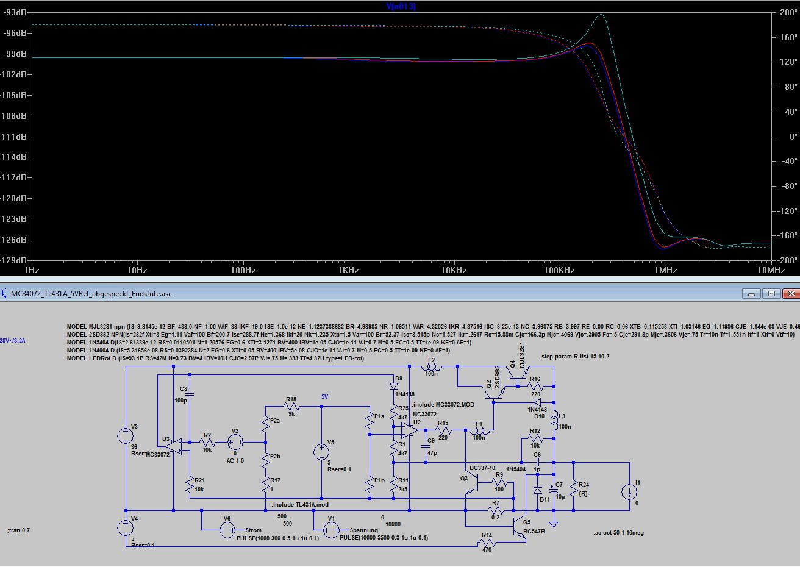Click the V1 Spannung pulse source
Image resolution: width=800 pixels, height=567 pixels.
tap(331, 530)
